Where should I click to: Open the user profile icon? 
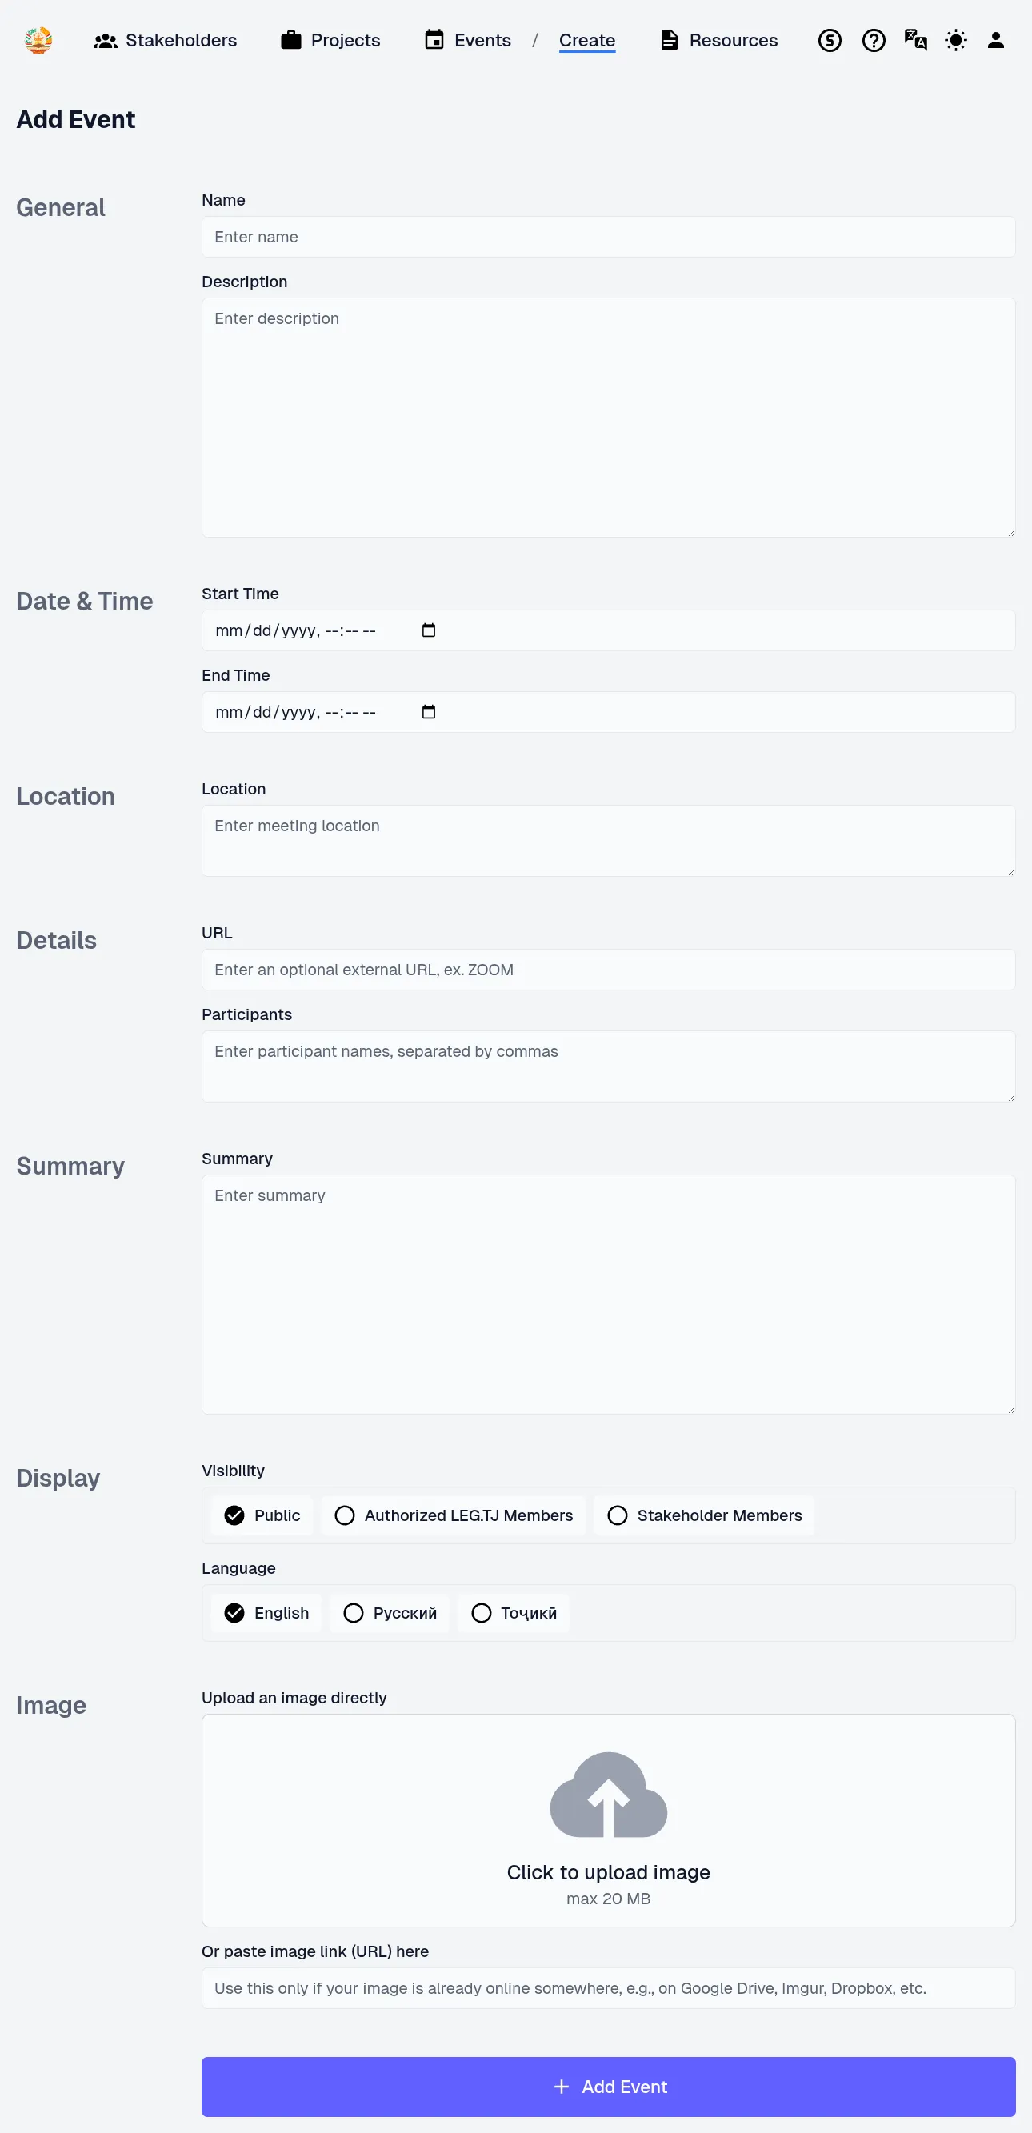pyautogui.click(x=995, y=40)
